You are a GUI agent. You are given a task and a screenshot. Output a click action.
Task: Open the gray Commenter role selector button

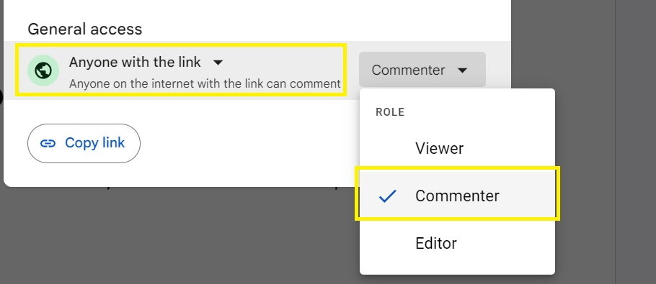coord(422,70)
